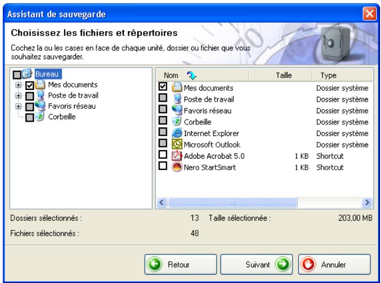Click the Adobe Acrobat 5.0 icon

[x=177, y=155]
